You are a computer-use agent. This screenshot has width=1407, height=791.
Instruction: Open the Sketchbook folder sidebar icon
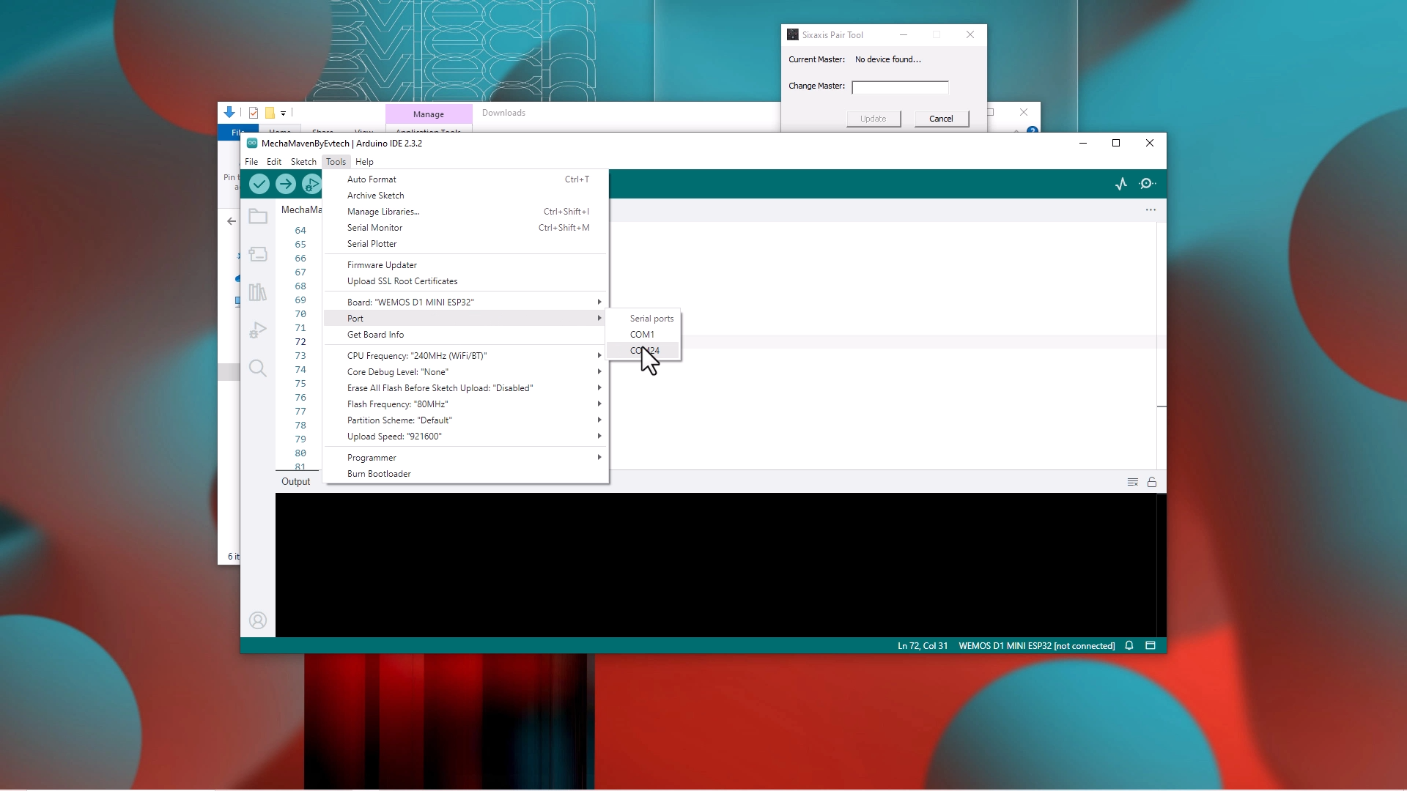[x=258, y=216]
